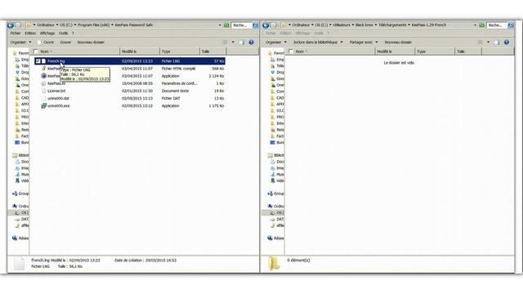Open the Fichier menu in the left window

(x=16, y=33)
